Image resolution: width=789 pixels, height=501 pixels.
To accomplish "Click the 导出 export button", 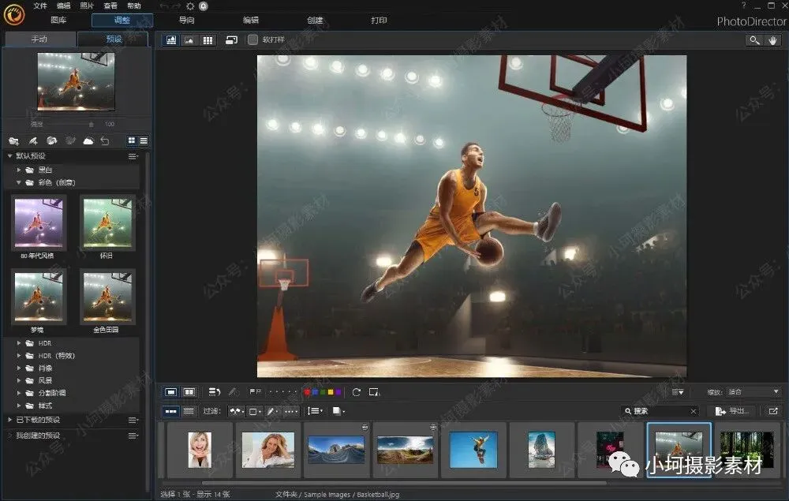I will (x=731, y=411).
